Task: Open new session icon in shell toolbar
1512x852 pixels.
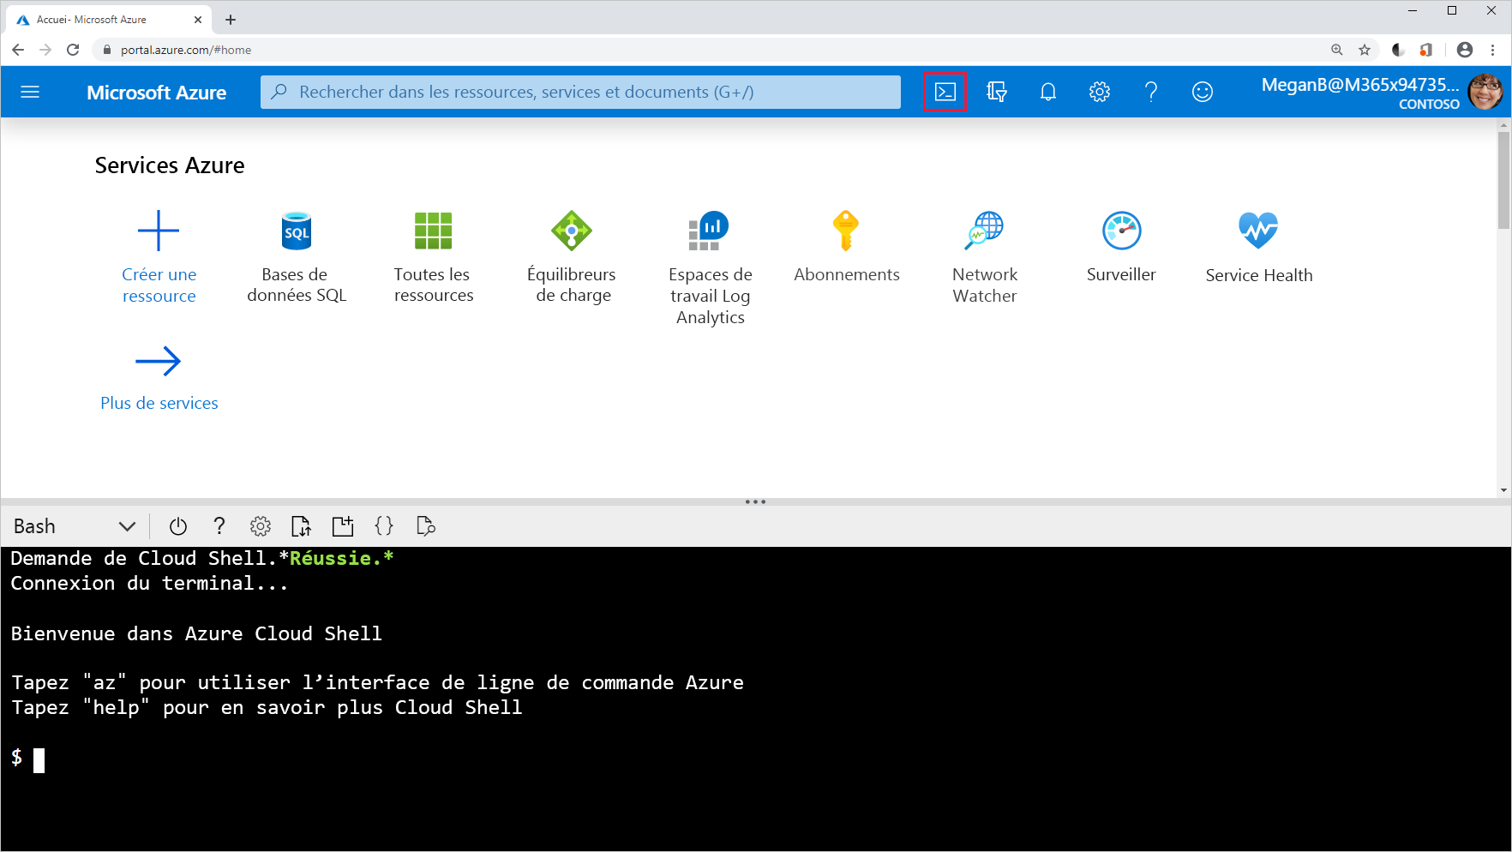Action: pos(343,526)
